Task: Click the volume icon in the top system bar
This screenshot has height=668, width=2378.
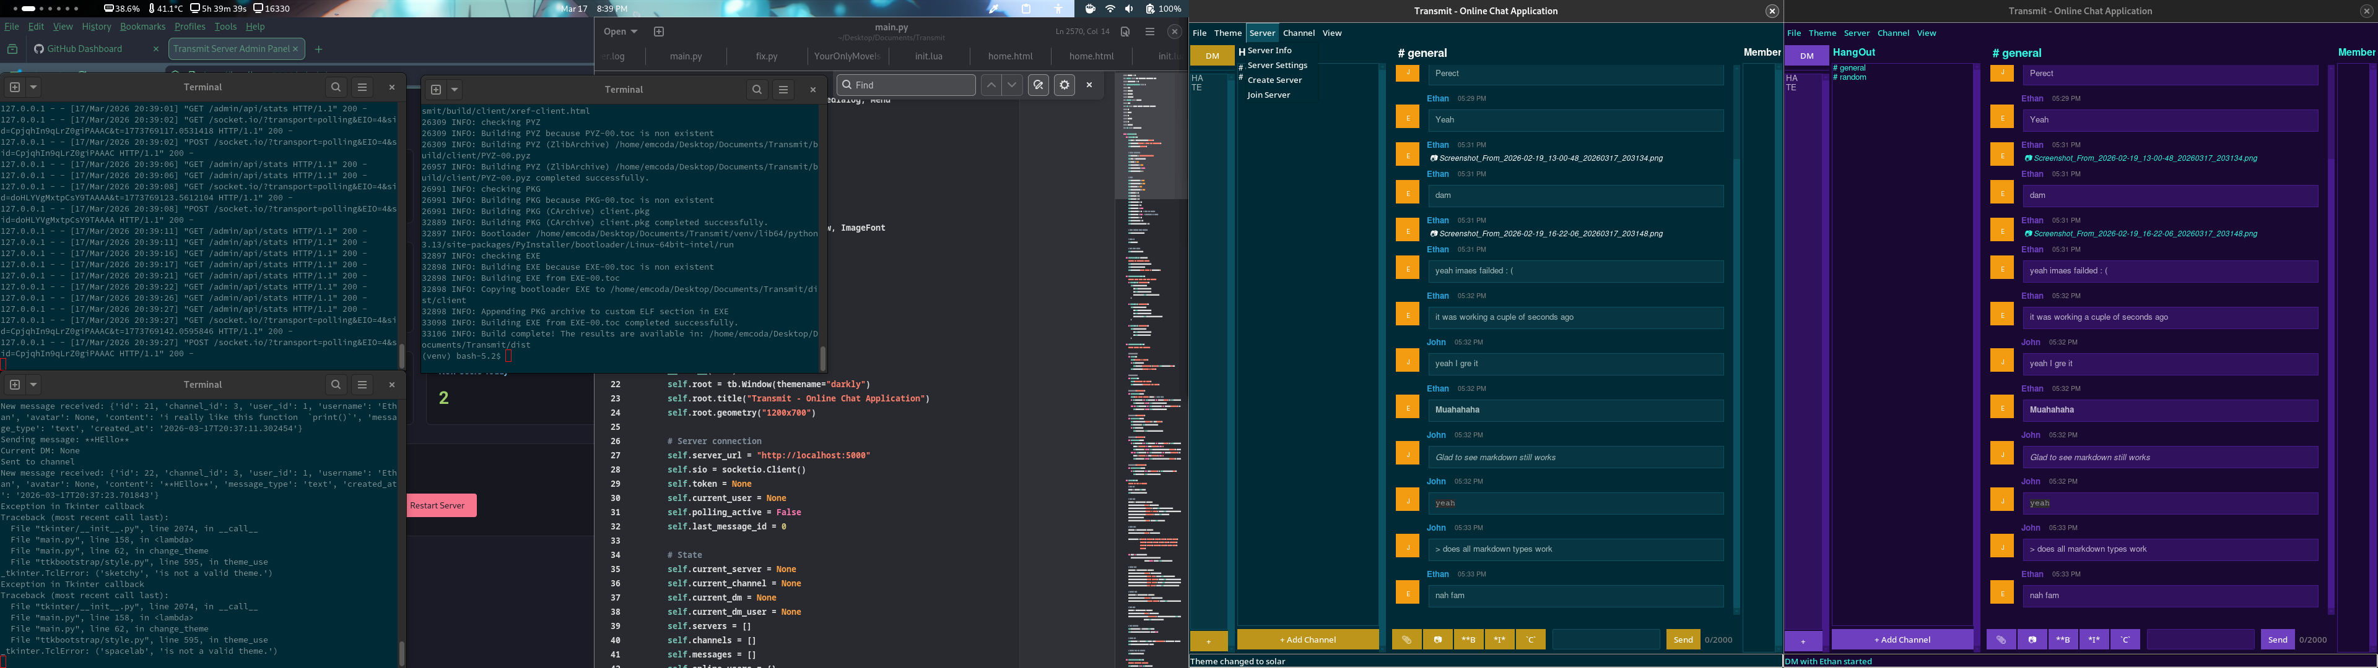Action: pyautogui.click(x=1129, y=8)
